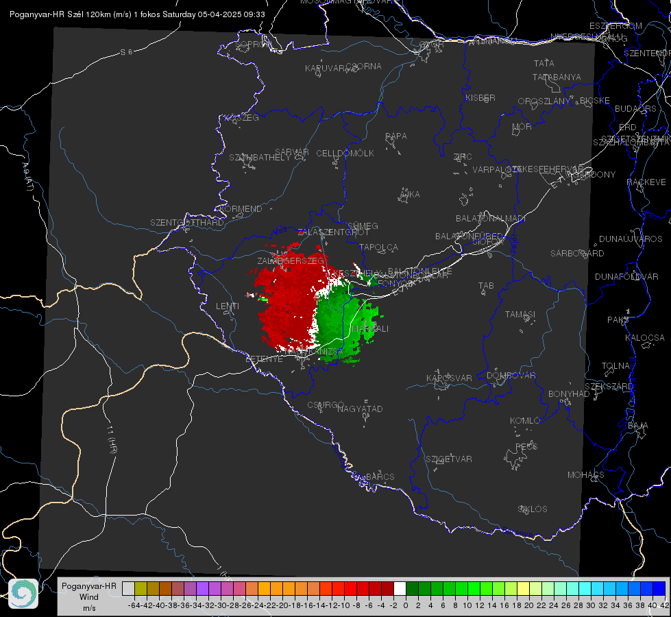Click the DUNAUJVAROS city label

click(631, 239)
